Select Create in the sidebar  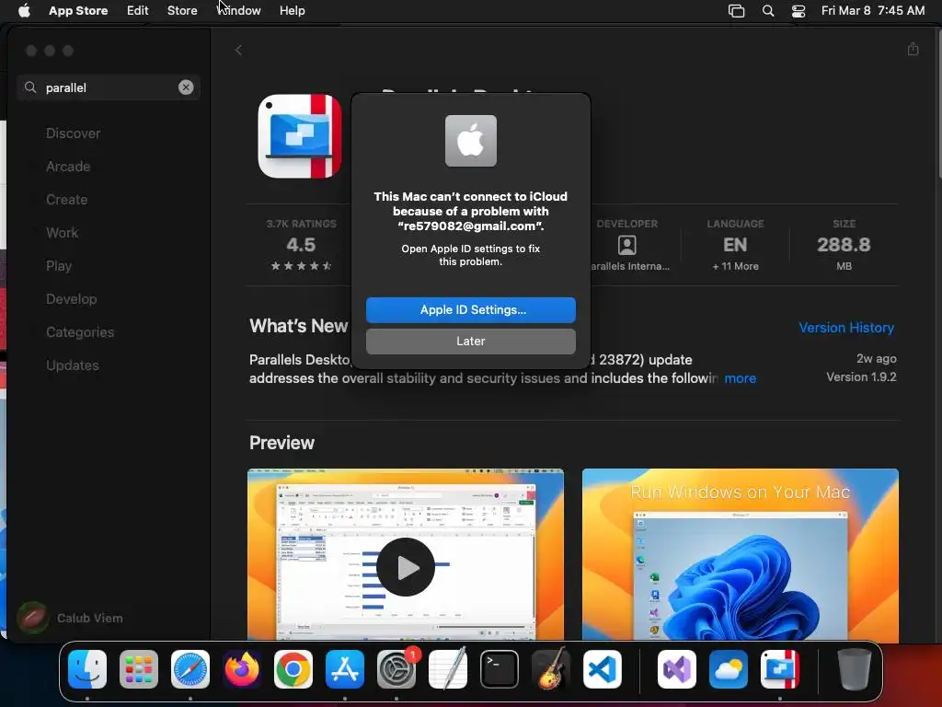(66, 200)
